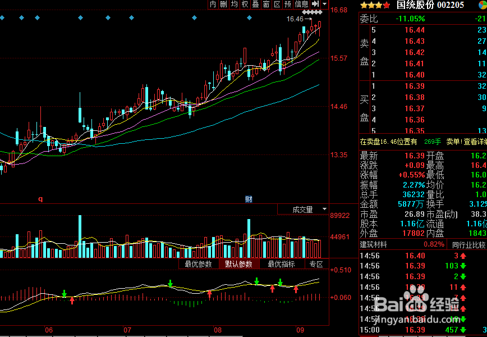Select sell level 2 price 16.41
This screenshot has height=337, width=487.
click(414, 63)
